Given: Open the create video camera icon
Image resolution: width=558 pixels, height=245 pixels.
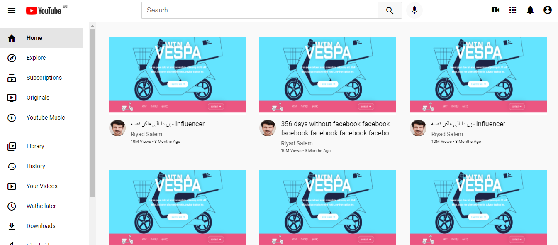Looking at the screenshot, I should tap(495, 10).
